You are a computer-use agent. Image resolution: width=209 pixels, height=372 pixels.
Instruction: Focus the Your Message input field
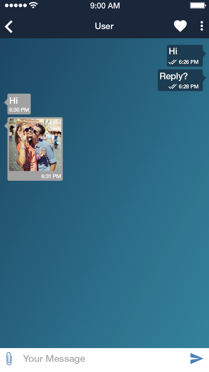(98, 359)
